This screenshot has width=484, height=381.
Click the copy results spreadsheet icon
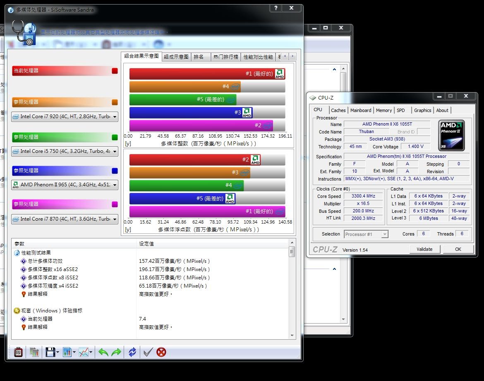click(x=34, y=352)
